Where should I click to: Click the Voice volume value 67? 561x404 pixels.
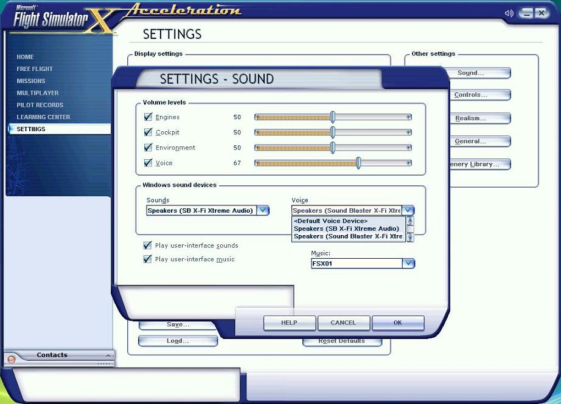tap(237, 163)
